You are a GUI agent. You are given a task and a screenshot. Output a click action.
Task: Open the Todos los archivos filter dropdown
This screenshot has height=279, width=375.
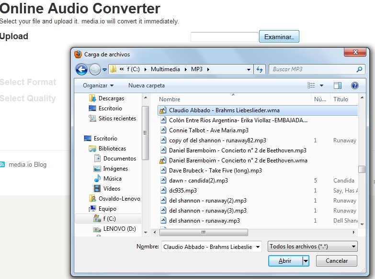point(313,247)
